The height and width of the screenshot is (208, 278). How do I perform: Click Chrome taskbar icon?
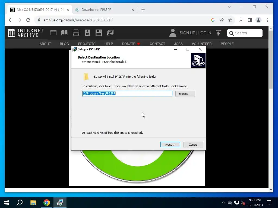click(47, 203)
